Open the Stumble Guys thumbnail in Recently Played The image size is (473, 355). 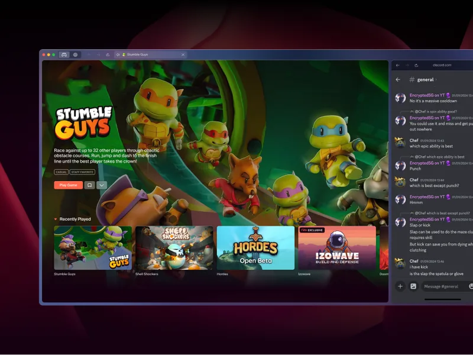pyautogui.click(x=93, y=248)
